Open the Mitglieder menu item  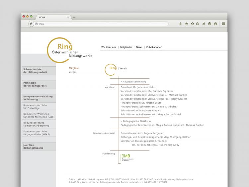[126, 47]
